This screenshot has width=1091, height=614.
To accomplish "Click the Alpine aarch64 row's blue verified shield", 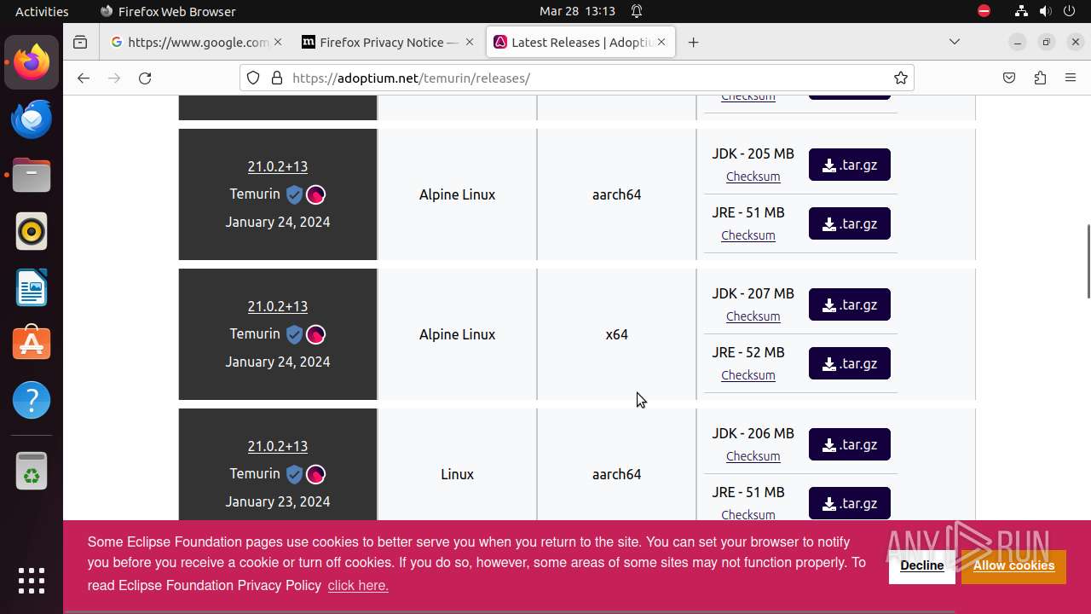I will coord(294,194).
